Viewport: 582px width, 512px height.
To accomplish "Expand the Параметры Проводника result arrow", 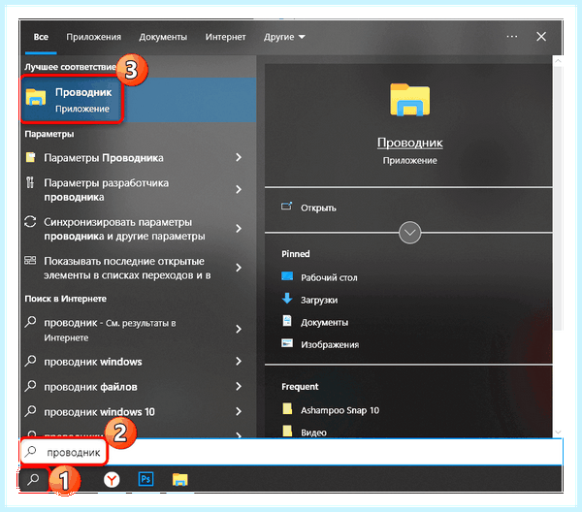I will pyautogui.click(x=239, y=158).
